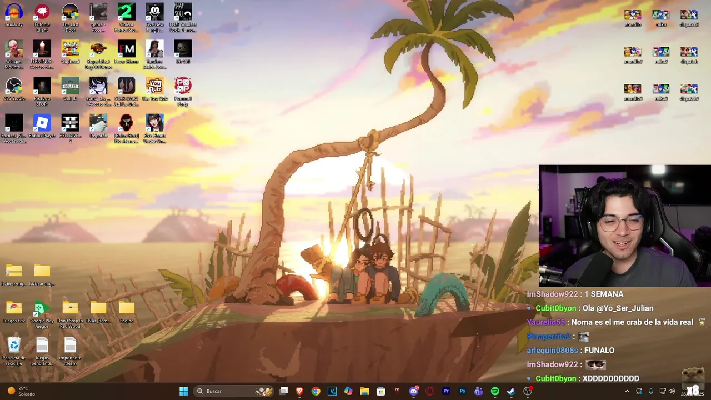Screen dimensions: 711x400
Task: Open the zipped fazbear-nig folder
Action: tap(14, 275)
